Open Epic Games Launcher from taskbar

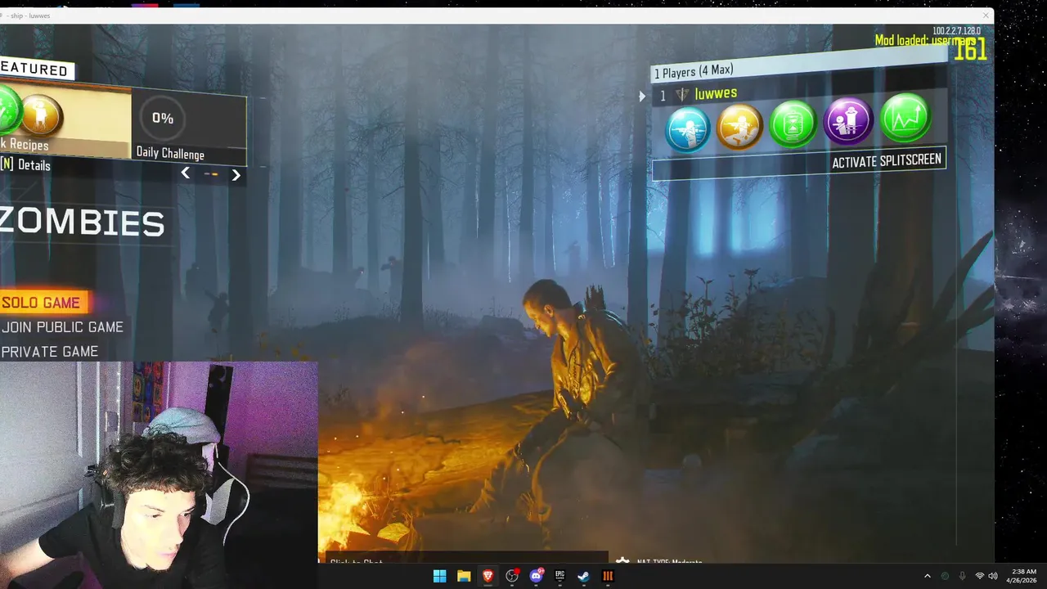[x=560, y=576]
